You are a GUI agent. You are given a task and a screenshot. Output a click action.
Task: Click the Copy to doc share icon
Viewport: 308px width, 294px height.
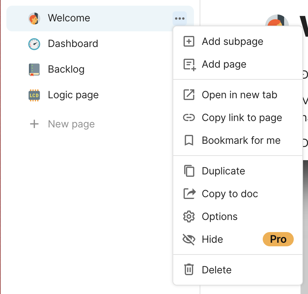(189, 194)
